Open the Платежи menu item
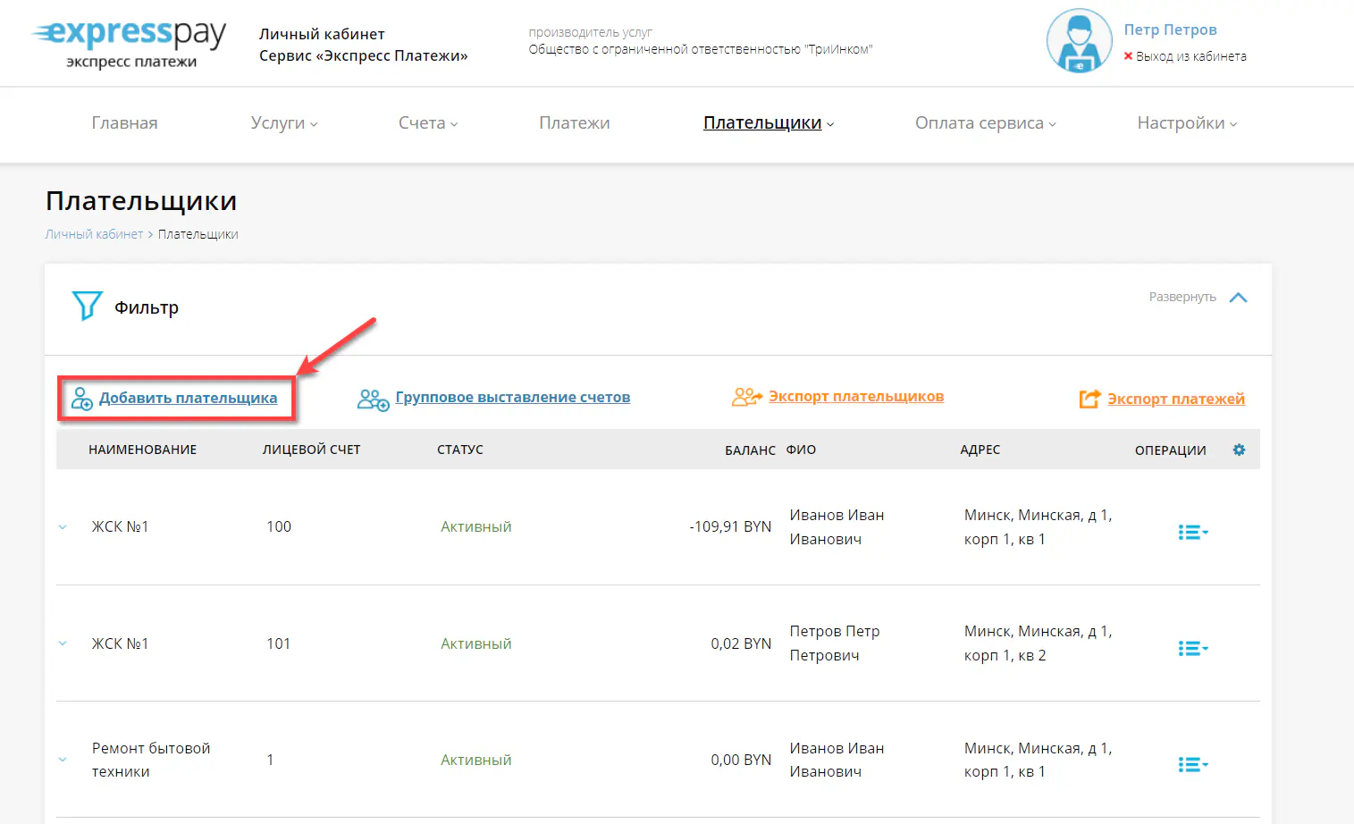 (x=574, y=123)
